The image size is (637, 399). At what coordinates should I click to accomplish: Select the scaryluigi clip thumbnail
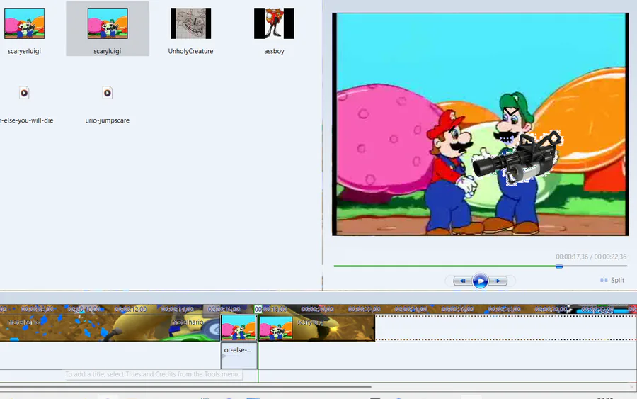point(108,23)
